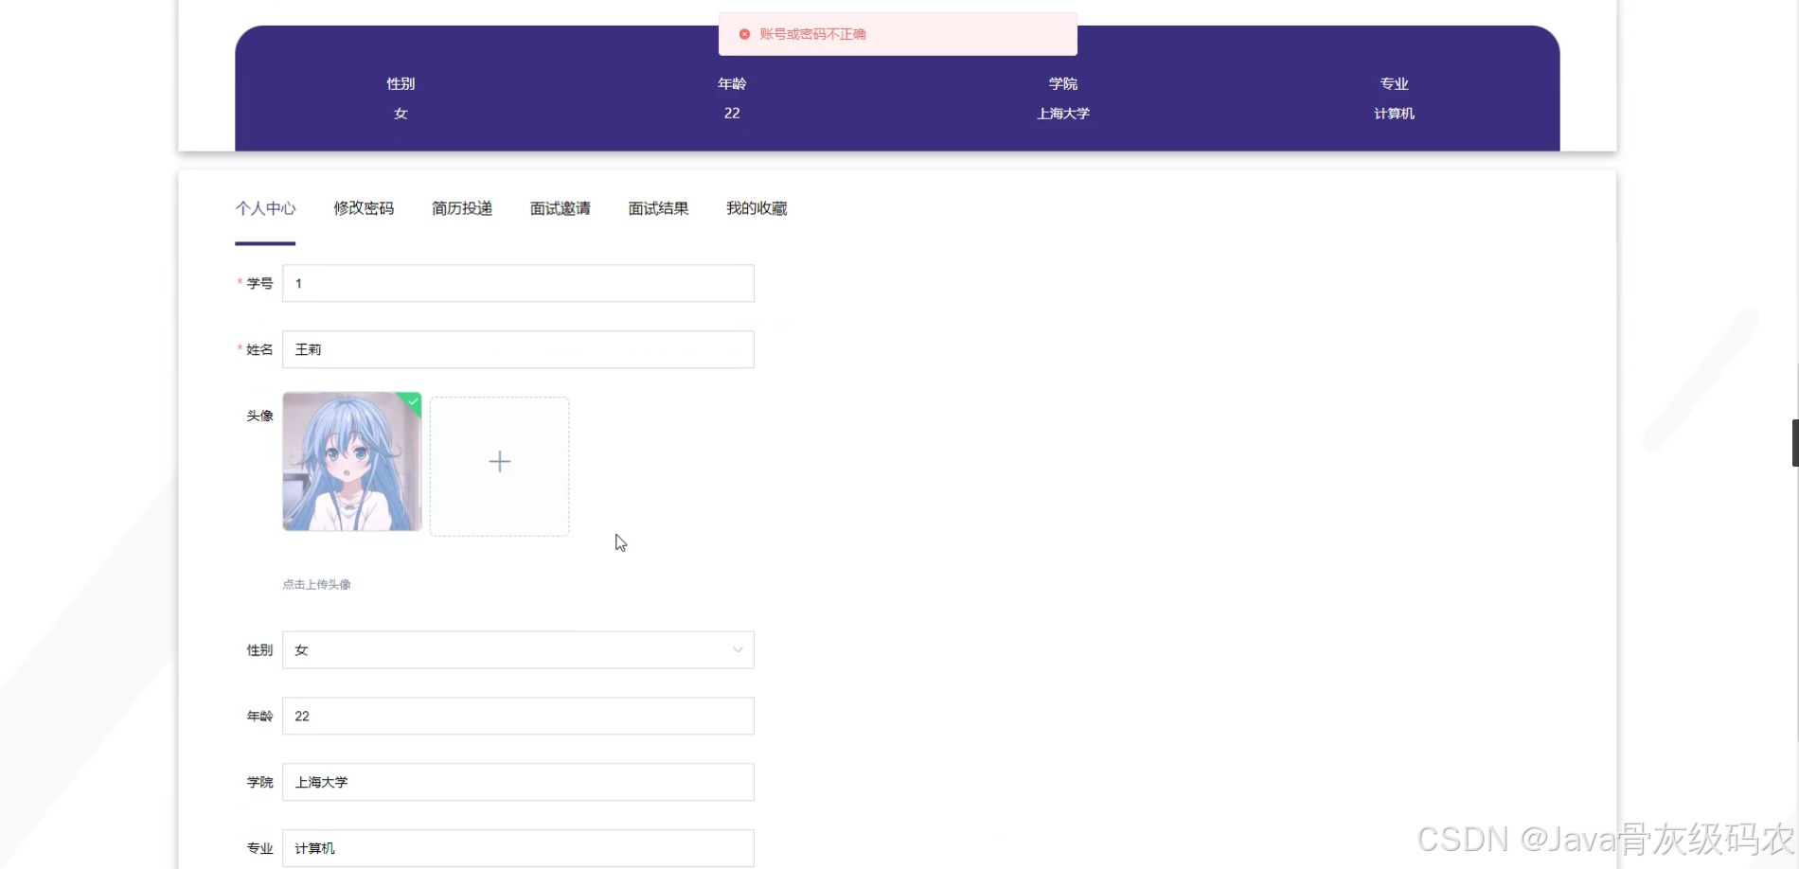
Task: Click the 学院 input field
Action: pos(518,782)
